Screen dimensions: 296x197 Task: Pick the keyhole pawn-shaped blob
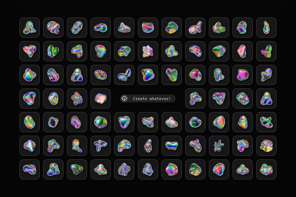click(77, 145)
